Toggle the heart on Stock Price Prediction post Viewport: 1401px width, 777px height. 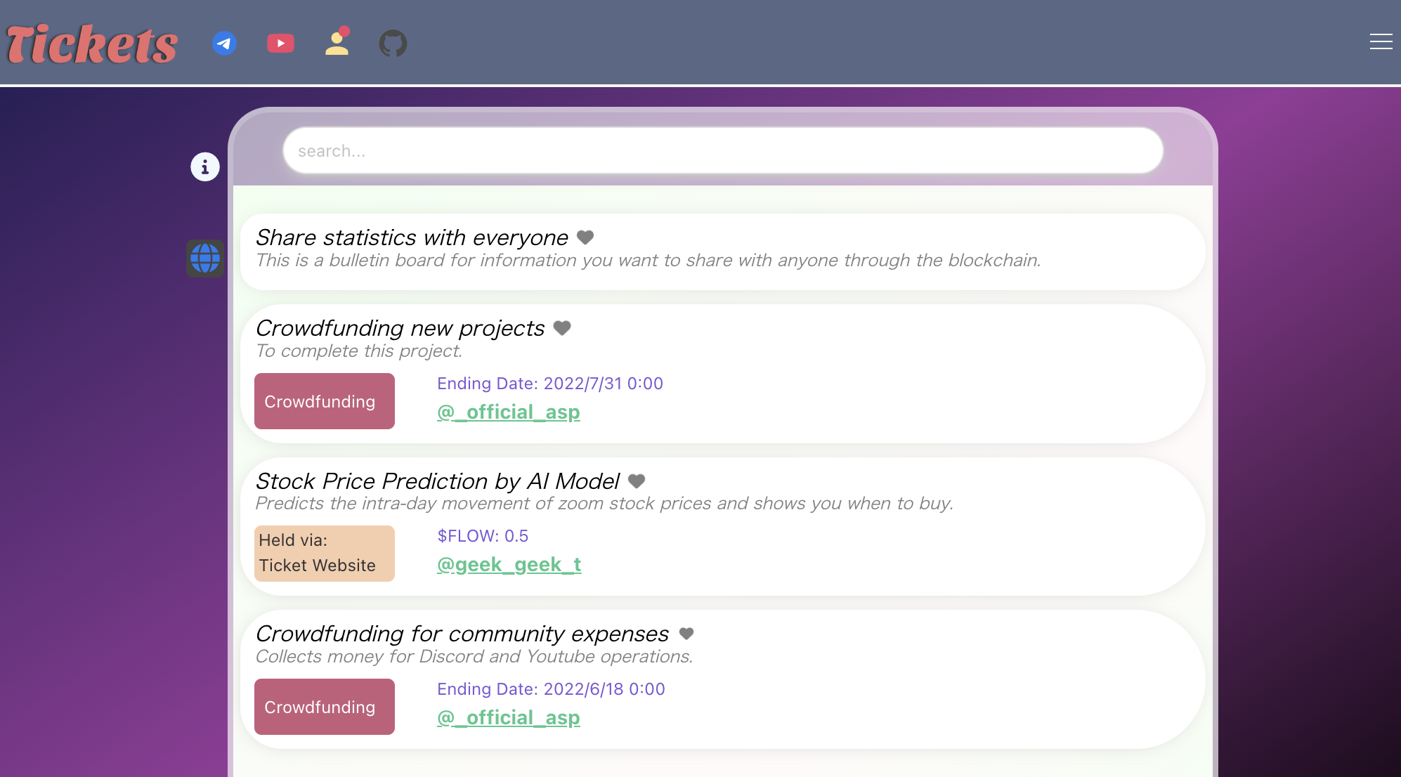pos(636,481)
